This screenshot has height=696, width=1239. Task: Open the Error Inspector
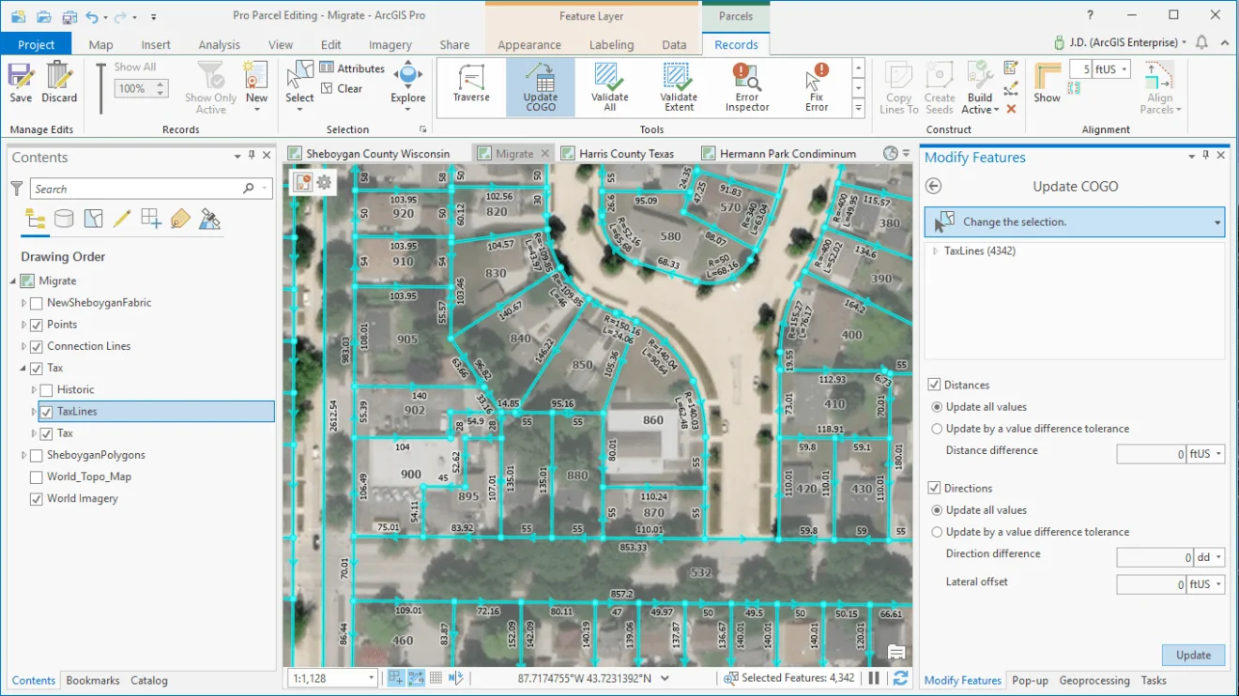(746, 86)
